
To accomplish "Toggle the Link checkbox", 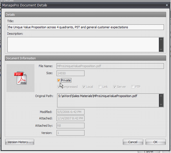I will 100,87.
